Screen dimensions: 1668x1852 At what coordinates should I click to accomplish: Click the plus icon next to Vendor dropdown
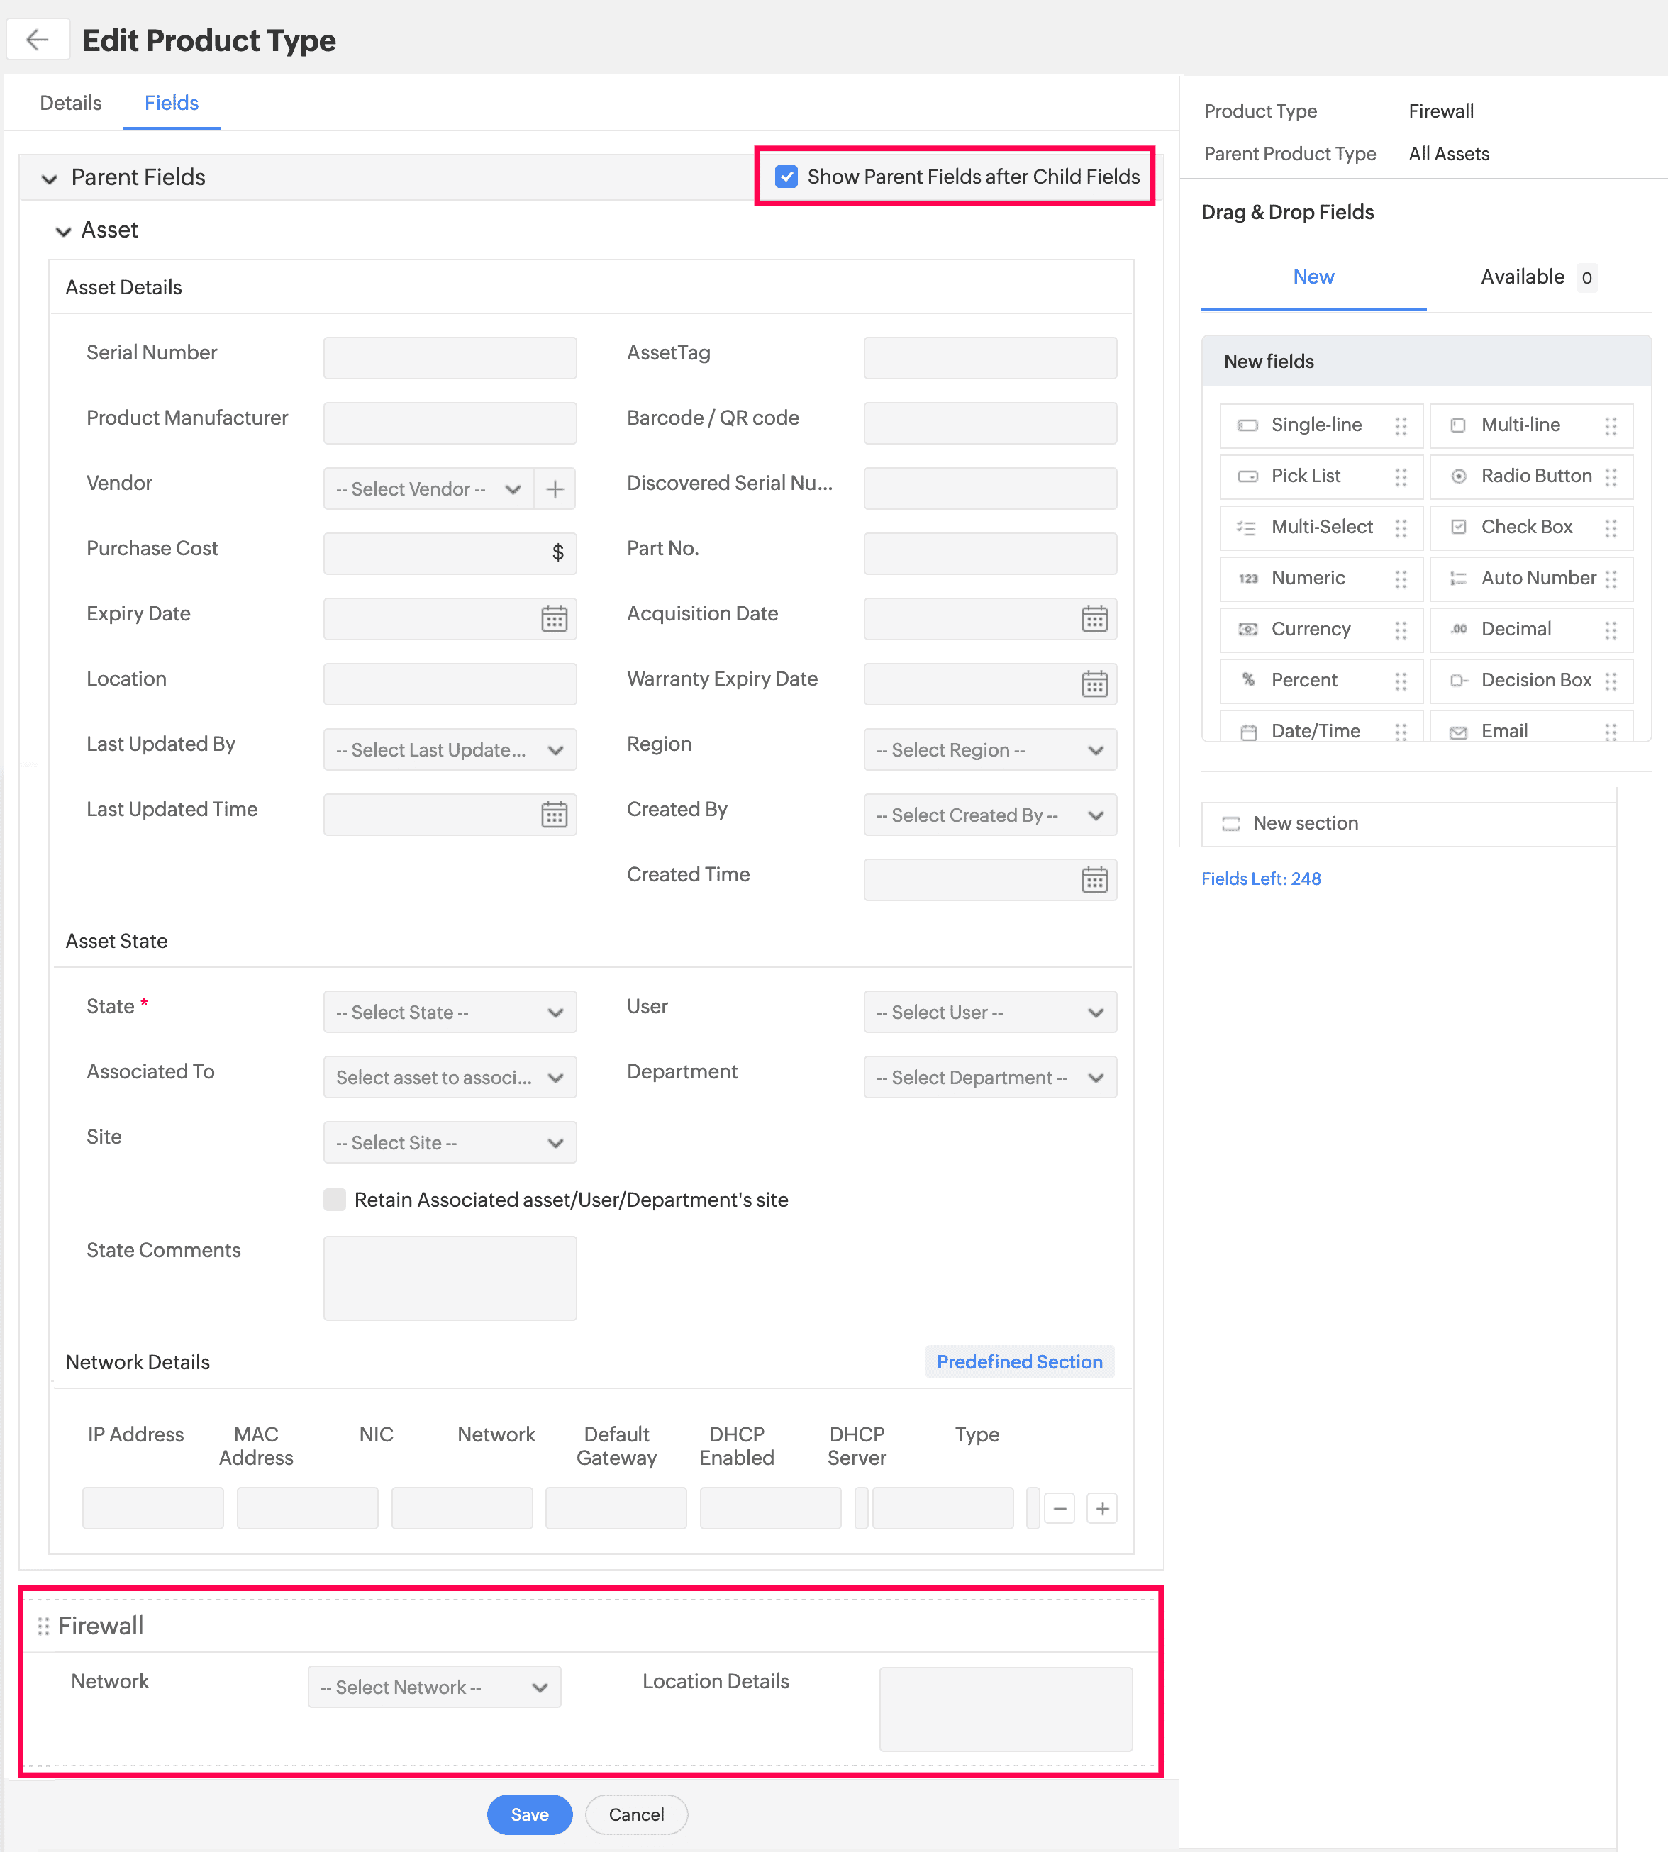click(555, 489)
